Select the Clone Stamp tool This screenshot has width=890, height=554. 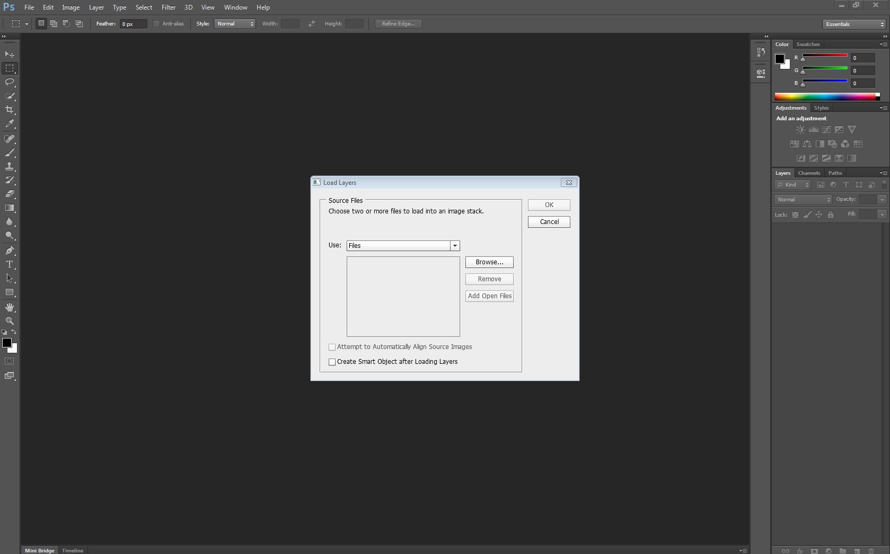[10, 166]
